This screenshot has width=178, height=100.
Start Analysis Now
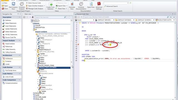coord(13,6)
